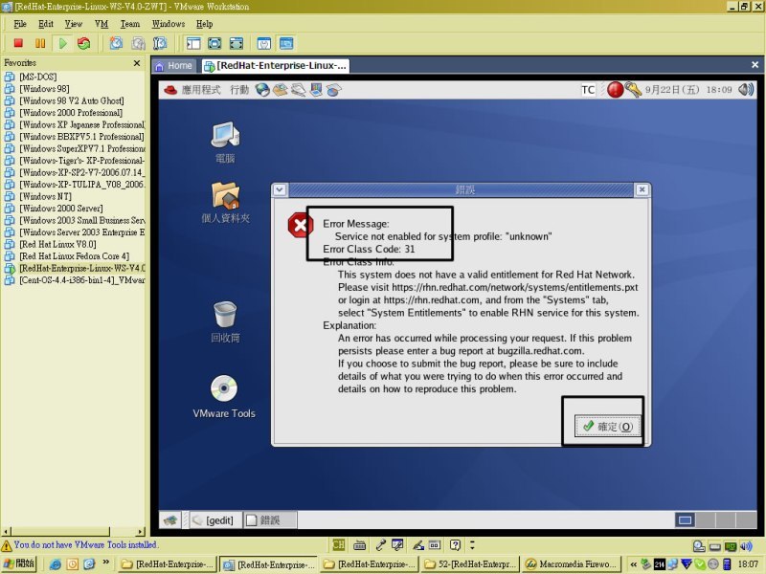The height and width of the screenshot is (574, 766).
Task: Expand hidden system tray icons chevron
Action: pos(633,564)
